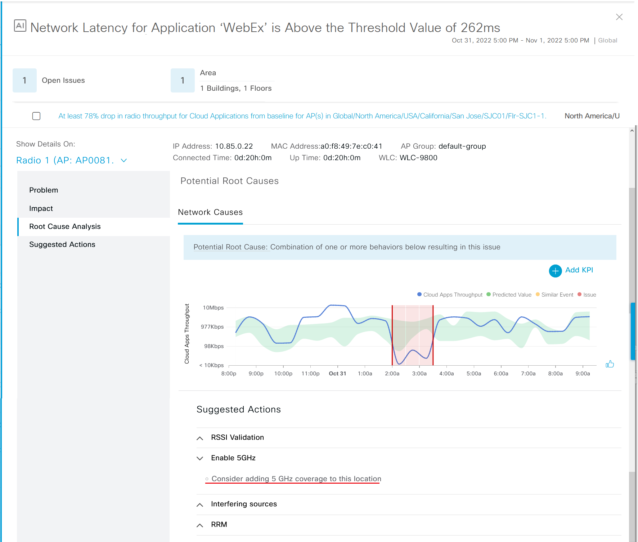Image resolution: width=638 pixels, height=542 pixels.
Task: Toggle the Predicted Value legend dot
Action: [x=489, y=294]
